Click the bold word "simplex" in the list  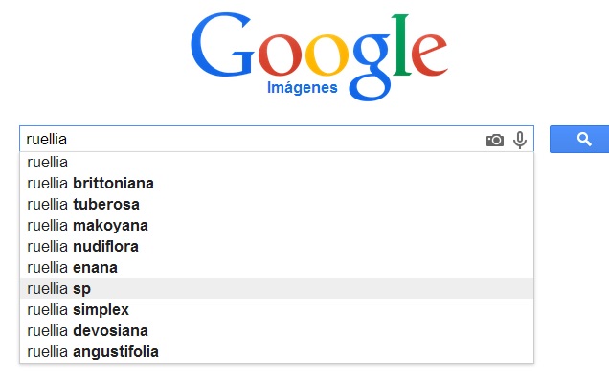point(101,310)
